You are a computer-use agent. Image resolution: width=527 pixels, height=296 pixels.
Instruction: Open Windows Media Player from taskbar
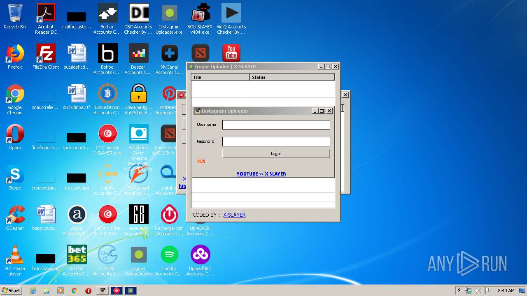click(x=61, y=291)
